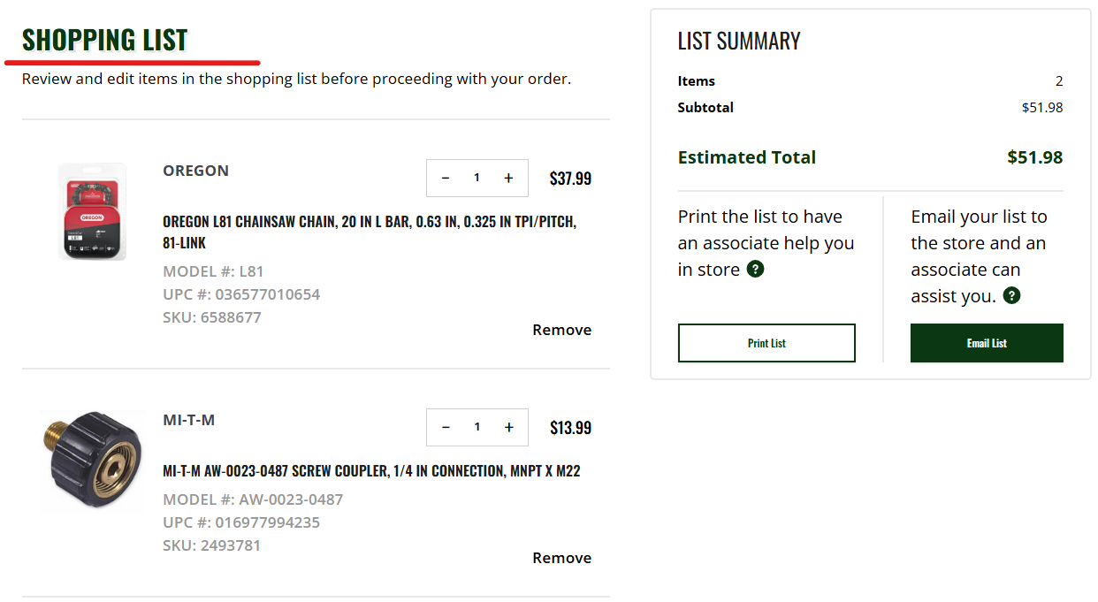Click help icon beside email list text
This screenshot has width=1098, height=602.
point(1012,296)
